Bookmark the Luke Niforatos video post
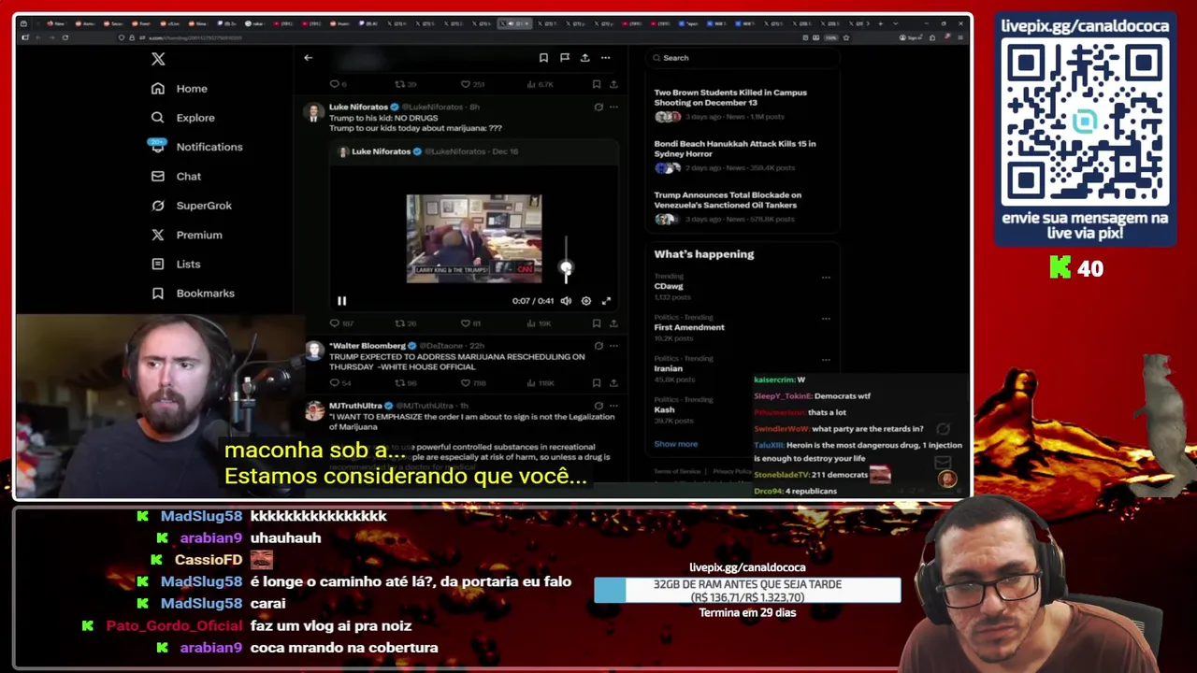Image resolution: width=1197 pixels, height=673 pixels. 597,323
